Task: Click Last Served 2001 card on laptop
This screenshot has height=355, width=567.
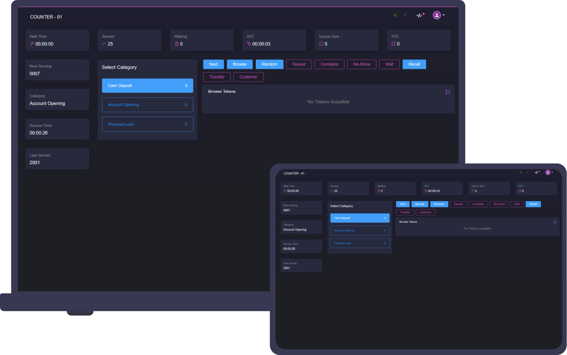Action: (57, 158)
